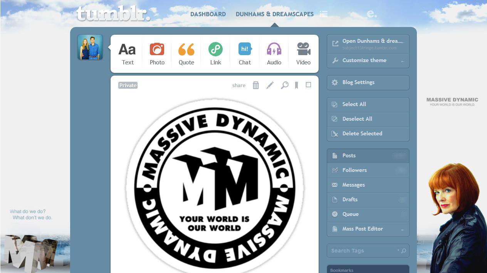Click the magnifier icon in Search Tags

[404, 251]
